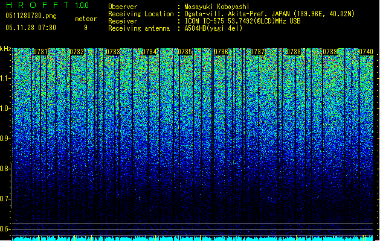Click the 'Receiving Location' label
Image resolution: width=380 pixels, height=241 pixels.
(x=141, y=14)
